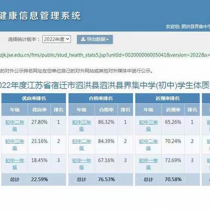Image resolution: width=210 pixels, height=210 pixels.
Task: Click the 选择统计版本 label
Action: coord(24,39)
